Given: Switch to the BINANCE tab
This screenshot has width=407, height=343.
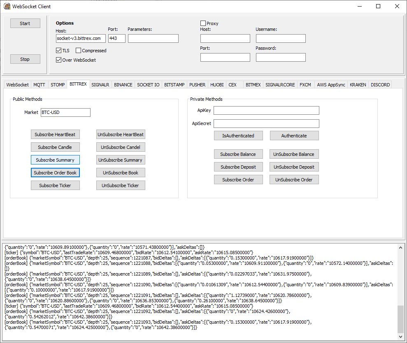Looking at the screenshot, I should click(x=123, y=85).
